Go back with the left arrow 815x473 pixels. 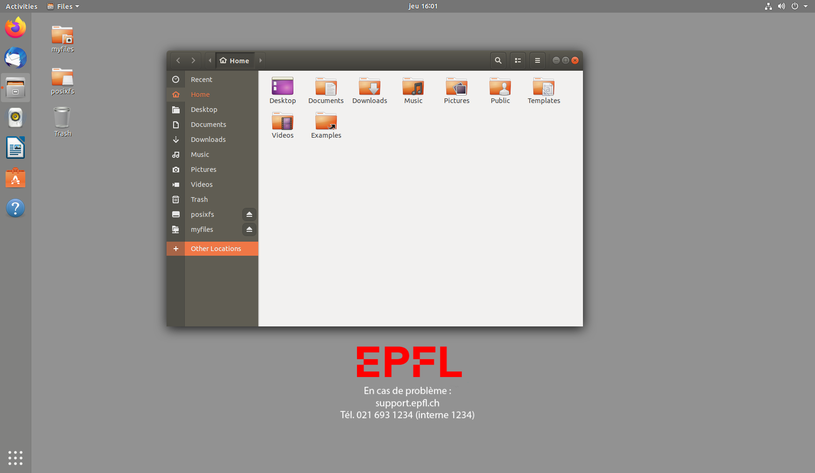pos(178,60)
